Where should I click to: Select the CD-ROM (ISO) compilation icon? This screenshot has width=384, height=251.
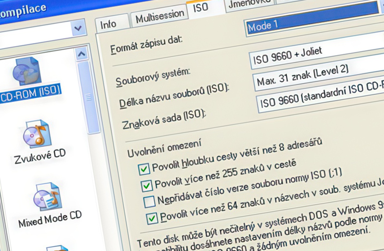click(x=26, y=71)
